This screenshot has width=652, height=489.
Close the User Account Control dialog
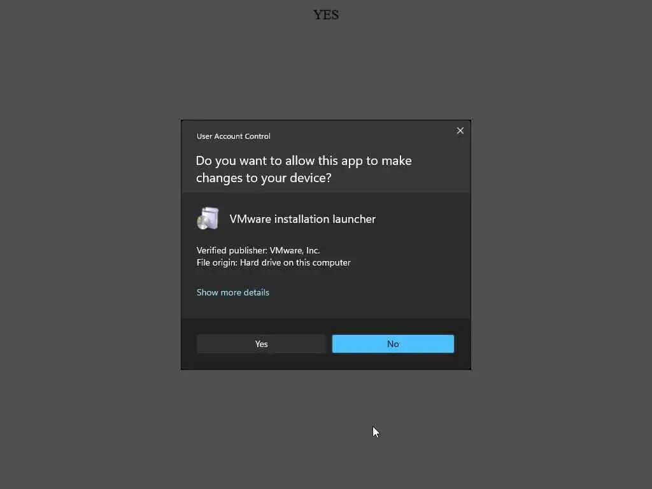pos(460,131)
